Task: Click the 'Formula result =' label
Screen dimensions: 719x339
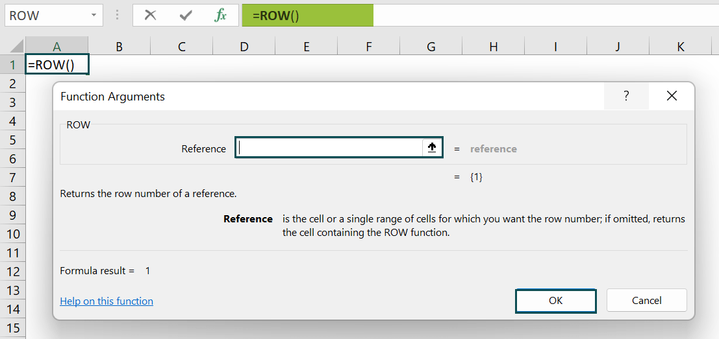Action: [97, 271]
